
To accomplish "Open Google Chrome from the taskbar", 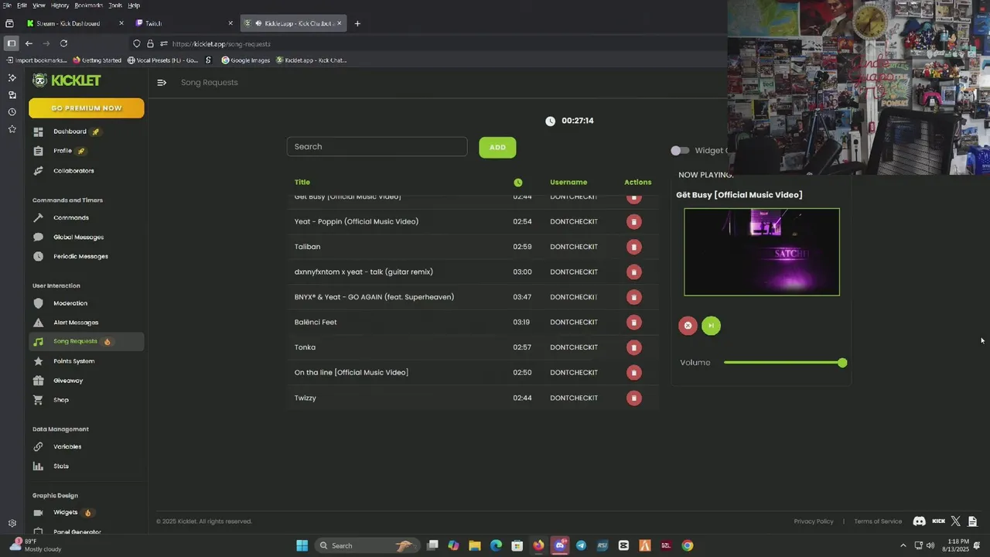I will 687,545.
